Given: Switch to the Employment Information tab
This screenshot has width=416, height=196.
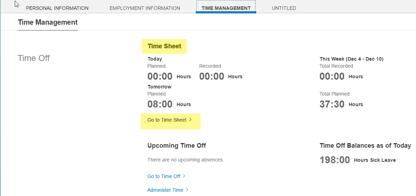Looking at the screenshot, I should coord(145,8).
